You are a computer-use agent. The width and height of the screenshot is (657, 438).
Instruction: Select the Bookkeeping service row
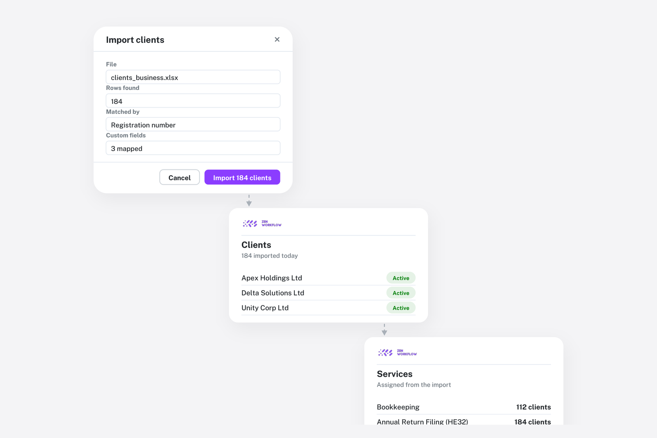(464, 407)
